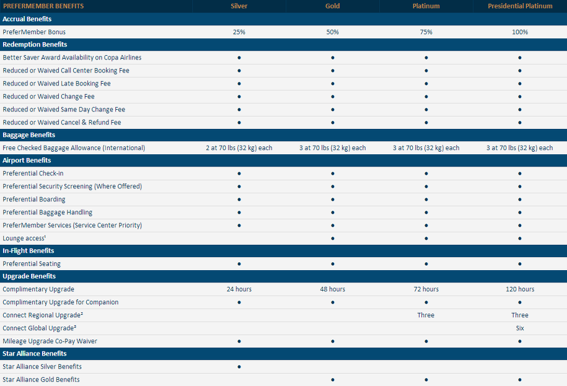567x386 pixels.
Task: Select the Upgrade Benefits section heading
Action: [29, 276]
